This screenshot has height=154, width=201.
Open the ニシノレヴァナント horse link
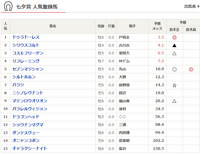(x=28, y=93)
